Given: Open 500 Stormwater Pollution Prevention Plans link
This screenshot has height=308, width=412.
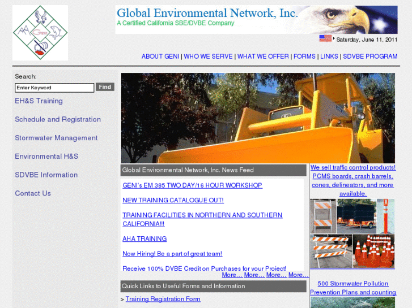Looking at the screenshot, I should [x=353, y=288].
